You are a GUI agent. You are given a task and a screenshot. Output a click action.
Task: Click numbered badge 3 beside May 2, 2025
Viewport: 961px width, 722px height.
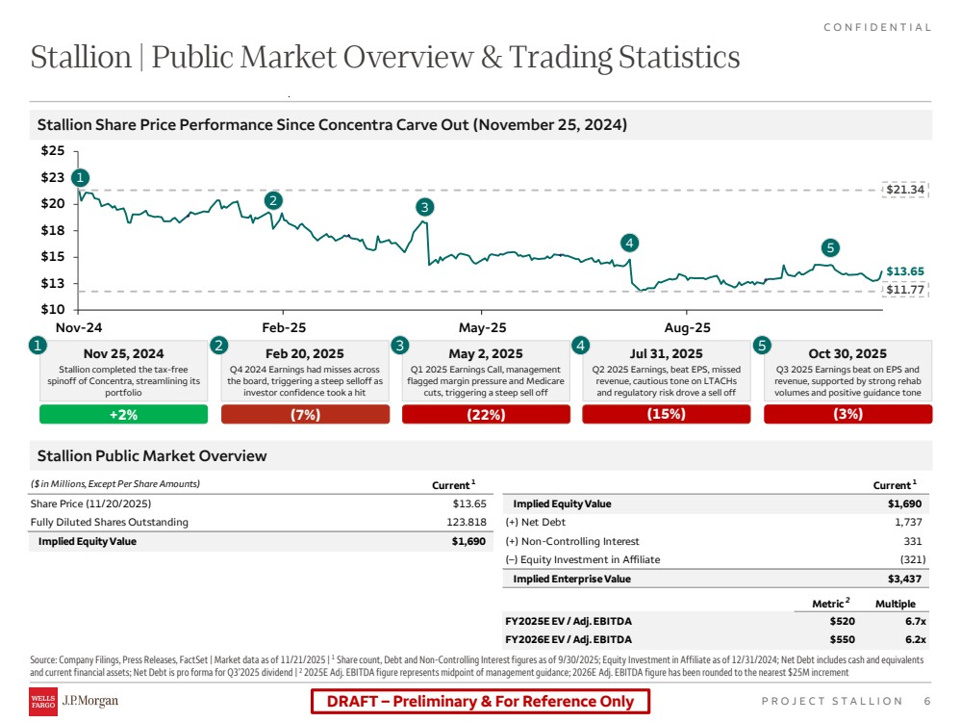pos(400,346)
